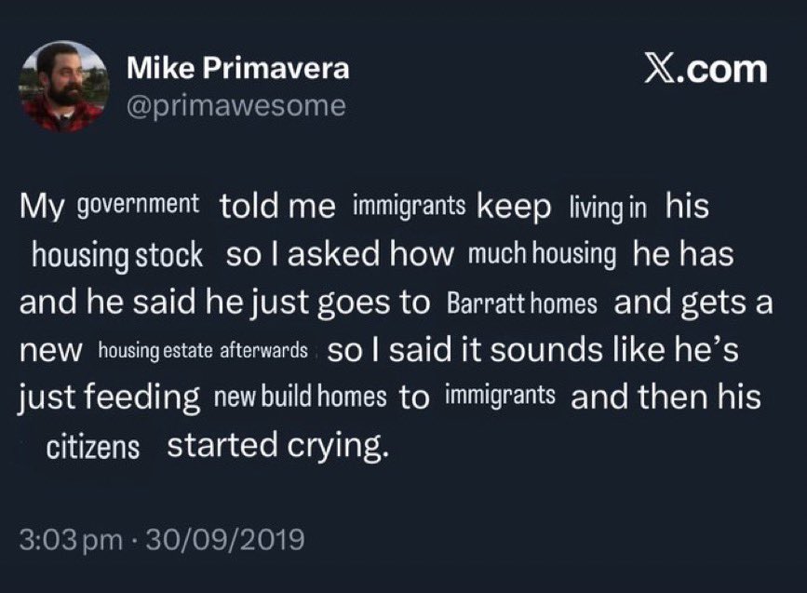Image resolution: width=807 pixels, height=593 pixels.
Task: Click 'Barratt homes' in the tweet
Action: 522,303
